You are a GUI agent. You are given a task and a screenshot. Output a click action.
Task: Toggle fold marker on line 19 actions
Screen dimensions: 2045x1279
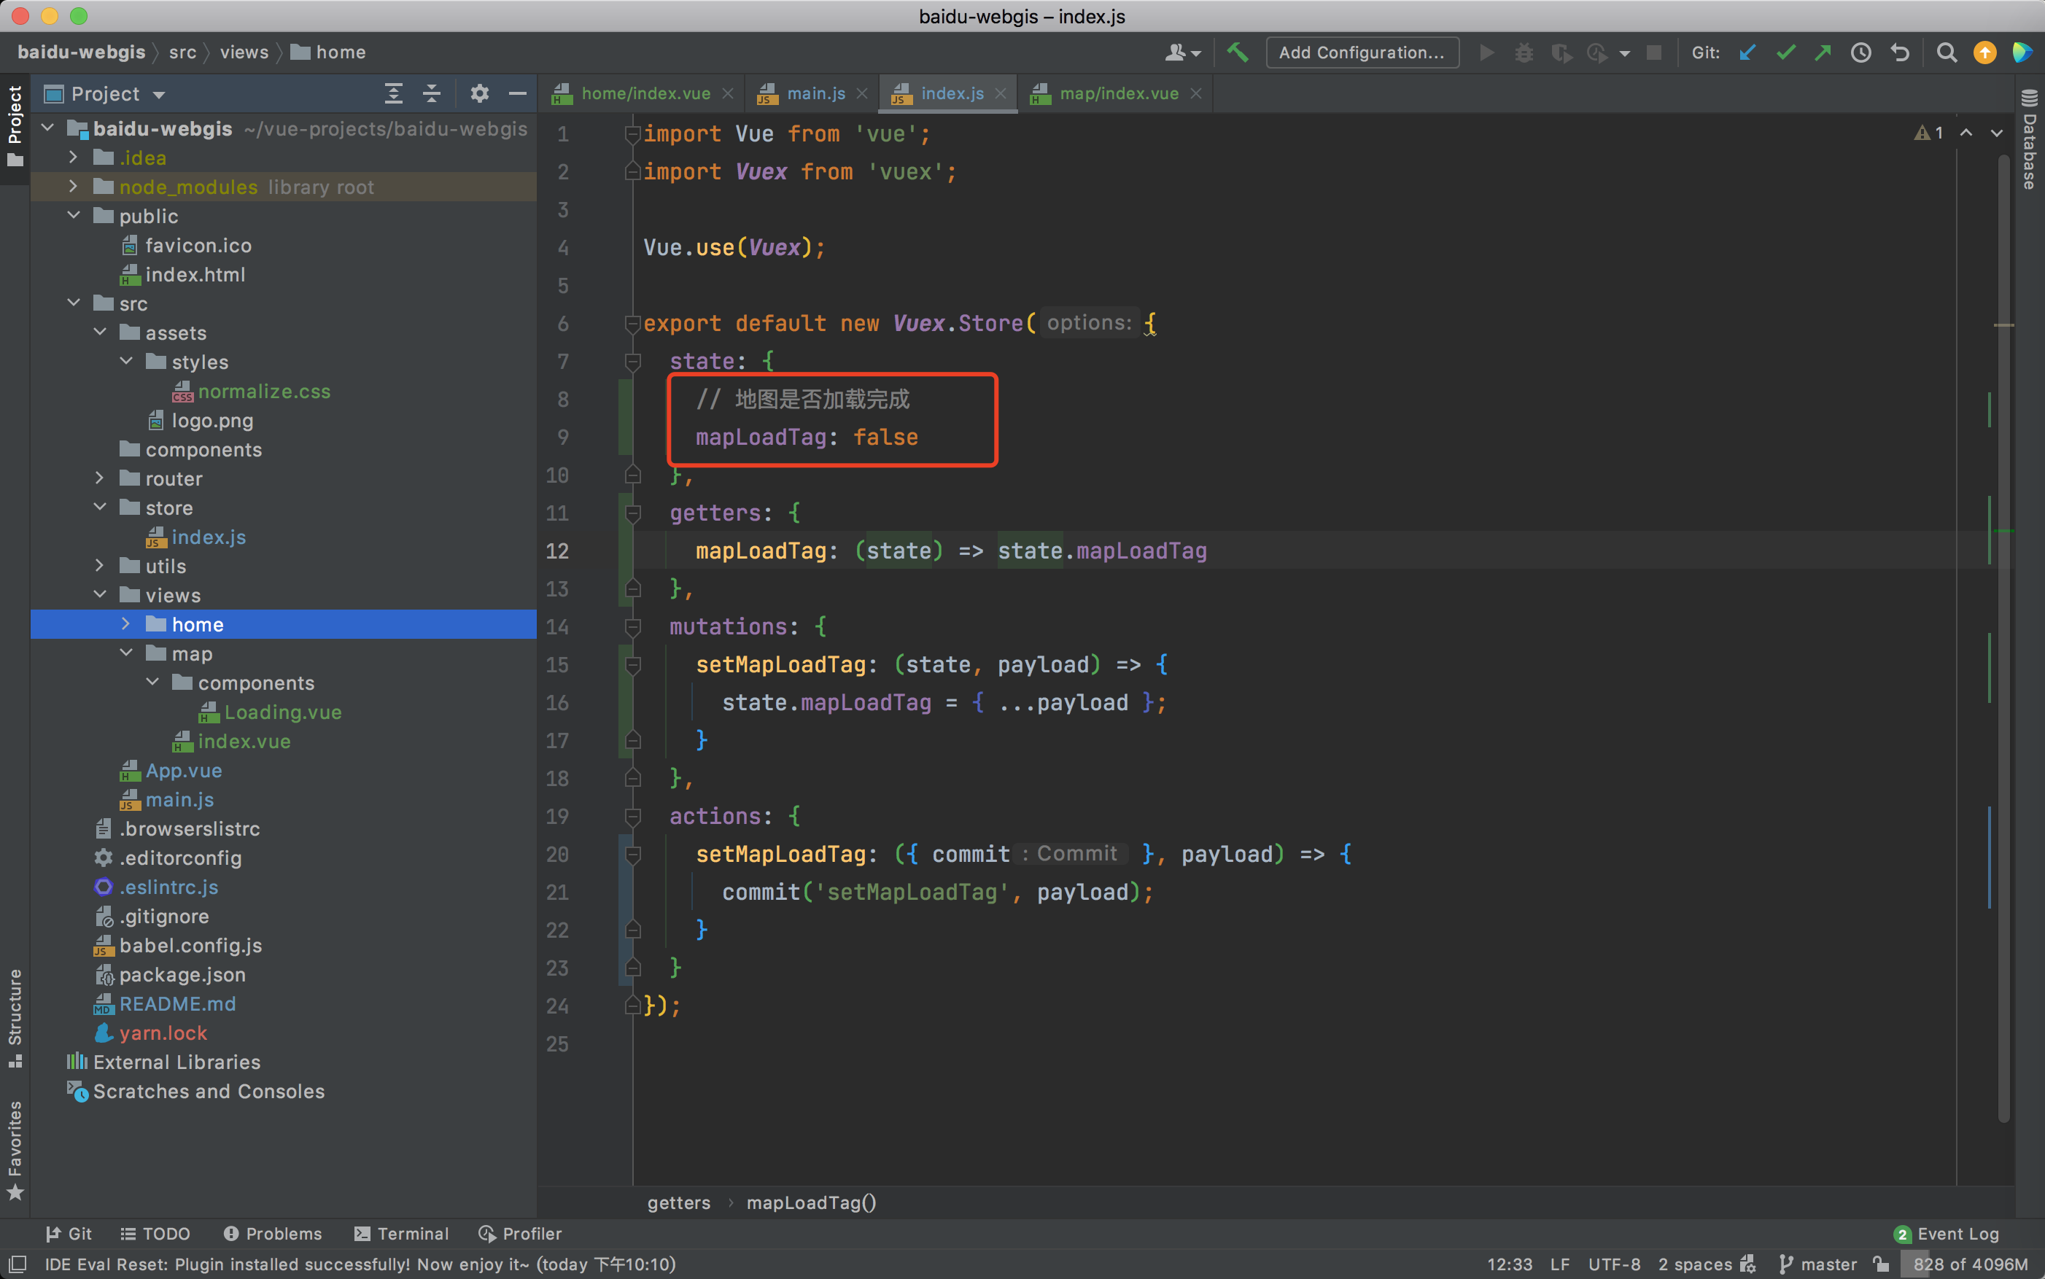coord(632,816)
